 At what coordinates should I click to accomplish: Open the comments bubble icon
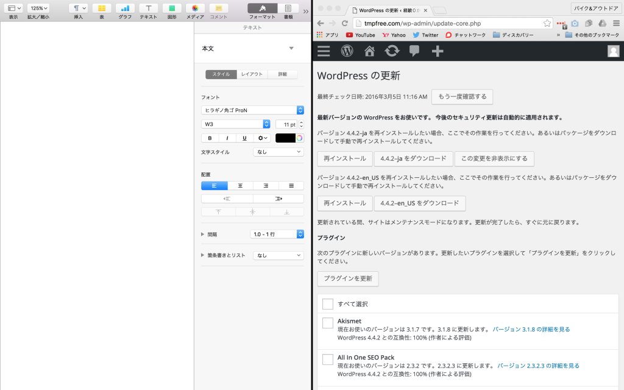tap(414, 51)
